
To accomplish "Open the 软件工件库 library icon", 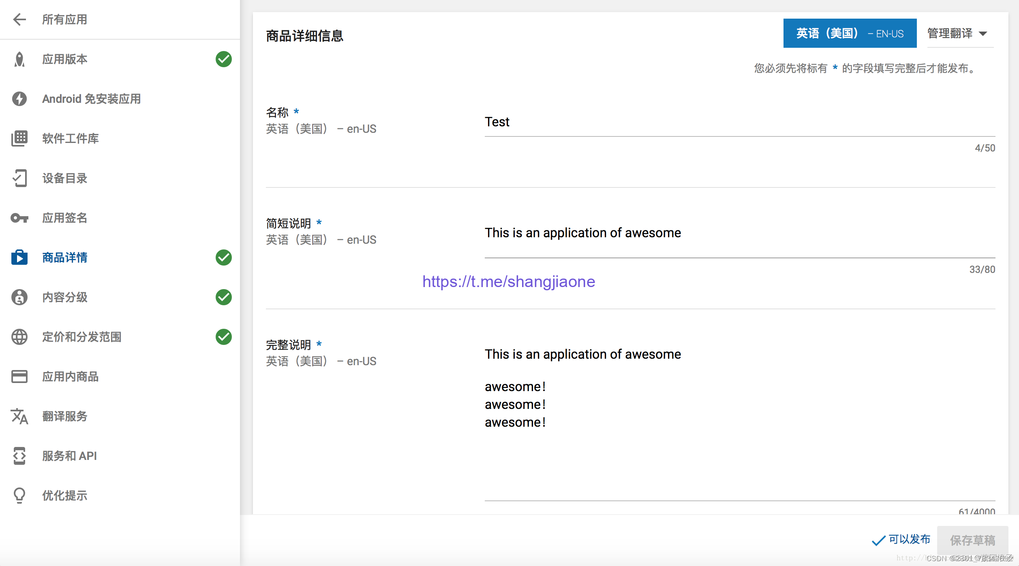I will (19, 138).
